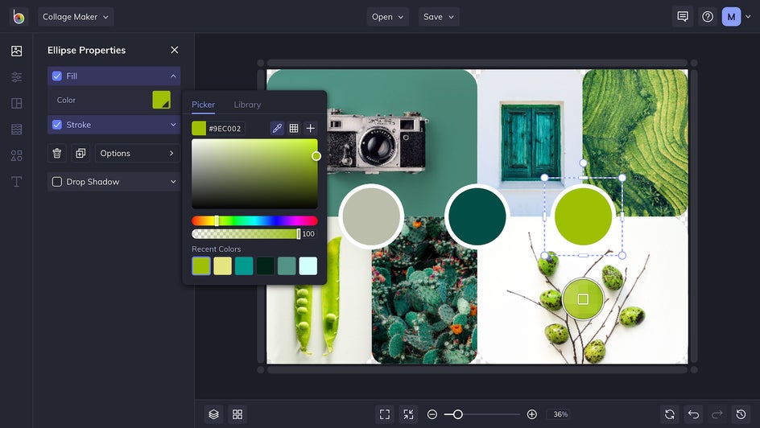Open the Text tool in left sidebar
760x428 pixels.
[16, 182]
